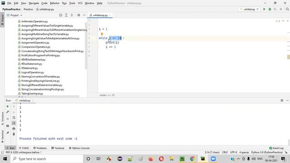Viewport: 290px width, 163px height.
Task: Click the Debug bug icon in the top toolbar
Action: point(270,9)
